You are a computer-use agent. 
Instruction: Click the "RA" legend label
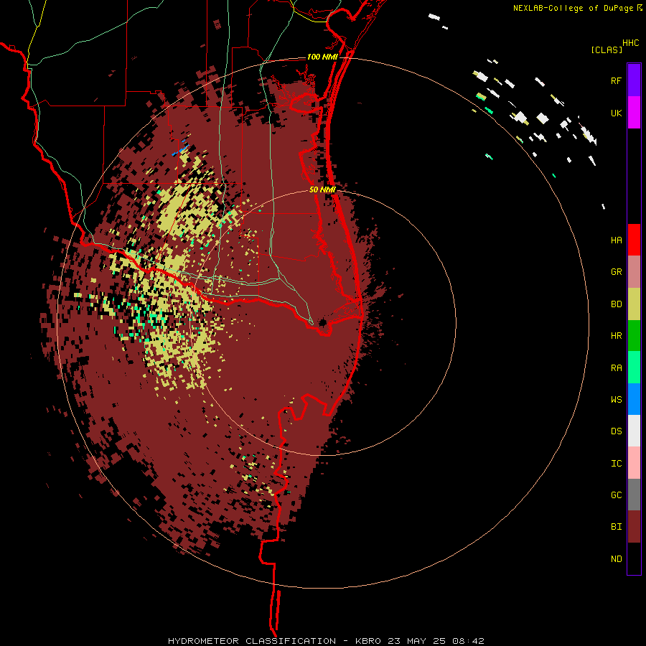[616, 368]
